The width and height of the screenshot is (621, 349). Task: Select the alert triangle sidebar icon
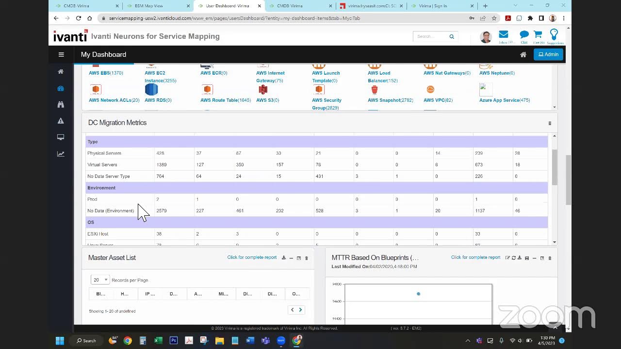click(61, 121)
